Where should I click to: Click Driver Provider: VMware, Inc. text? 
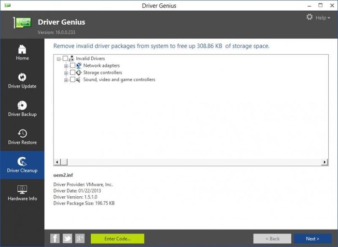(x=83, y=185)
